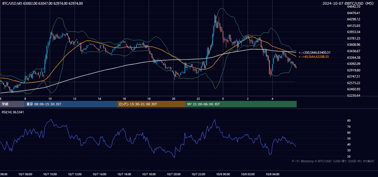Select the 64470.41 price axis label
Image resolution: width=378 pixels, height=177 pixels.
pos(353,13)
